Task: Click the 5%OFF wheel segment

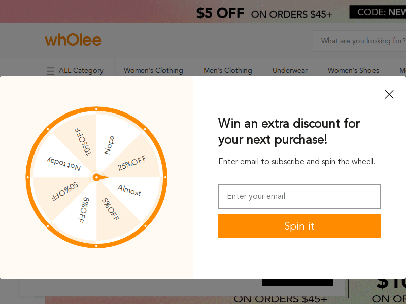Action: (x=111, y=209)
